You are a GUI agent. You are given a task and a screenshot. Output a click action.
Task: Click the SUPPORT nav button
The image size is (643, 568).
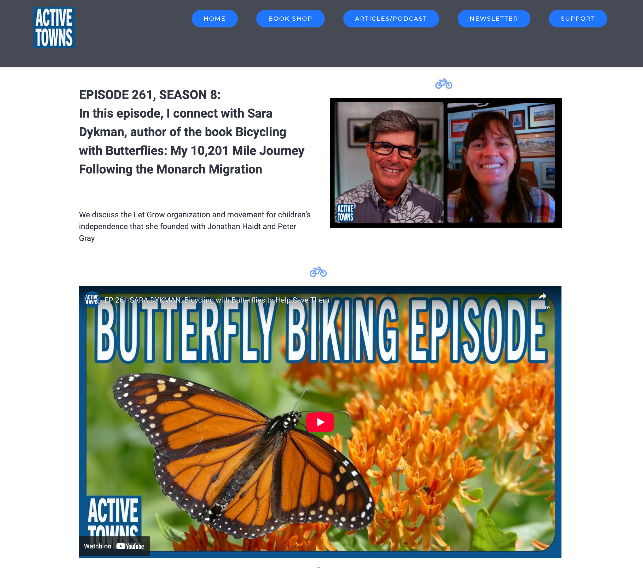pyautogui.click(x=578, y=19)
